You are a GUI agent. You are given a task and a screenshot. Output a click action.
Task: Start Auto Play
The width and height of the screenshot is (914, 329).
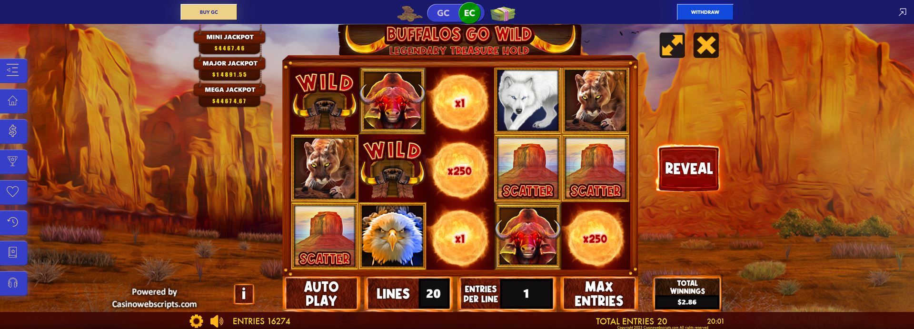click(x=321, y=294)
